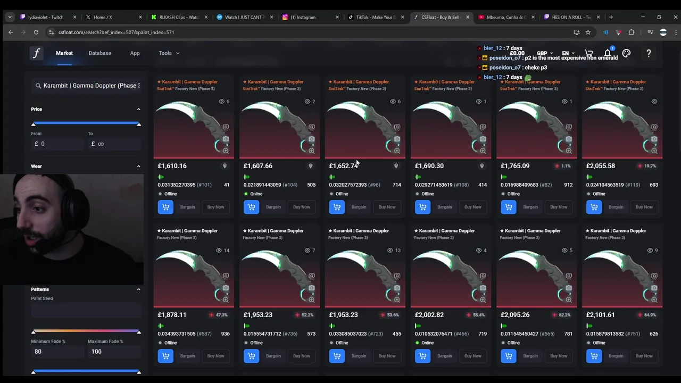Viewport: 681px width, 383px height.
Task: Switch to the Market tab
Action: coord(64,53)
